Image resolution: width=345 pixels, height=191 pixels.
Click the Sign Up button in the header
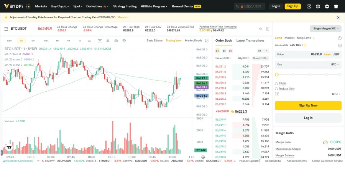click(292, 6)
